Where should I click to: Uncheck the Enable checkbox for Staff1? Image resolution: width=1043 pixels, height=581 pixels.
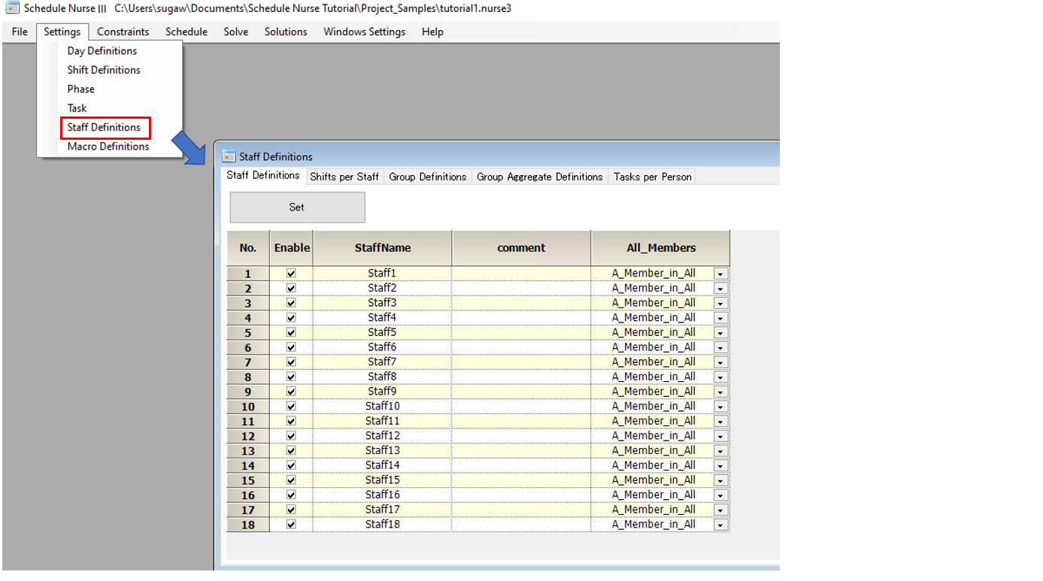291,274
